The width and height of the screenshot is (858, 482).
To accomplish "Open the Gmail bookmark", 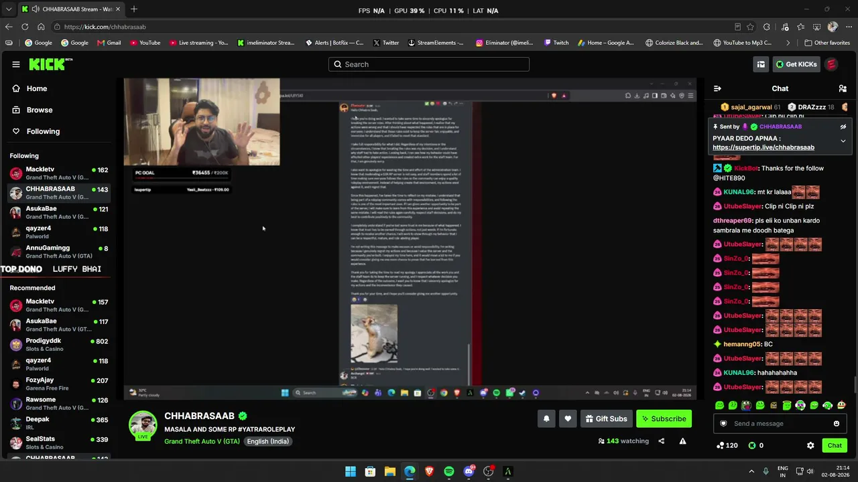I will click(x=109, y=43).
